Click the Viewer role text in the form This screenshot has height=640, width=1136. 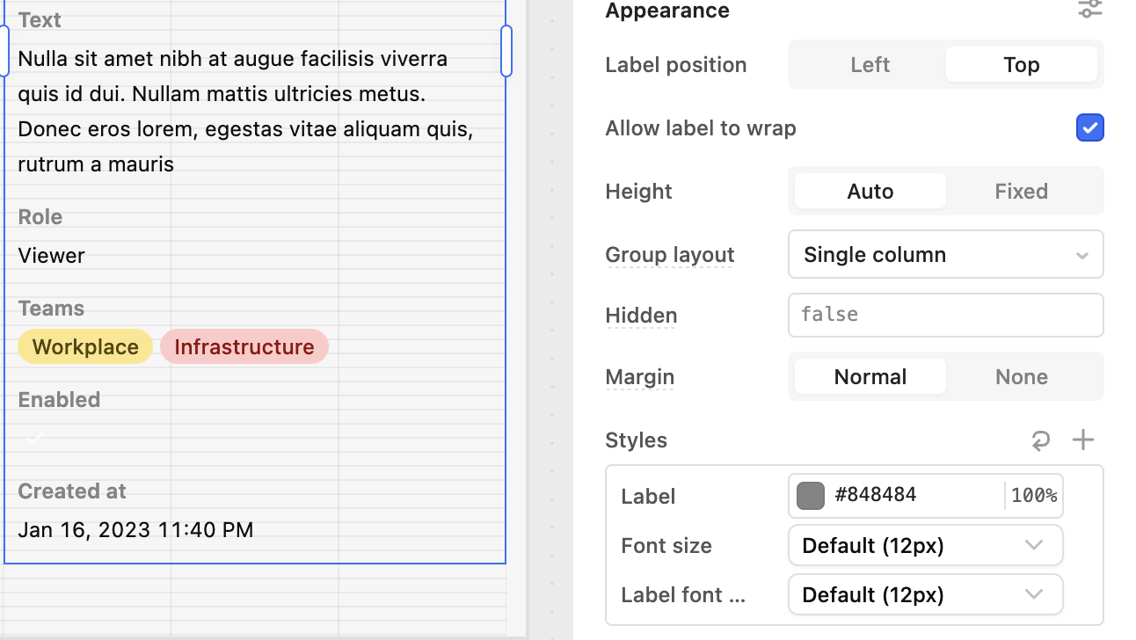click(51, 255)
